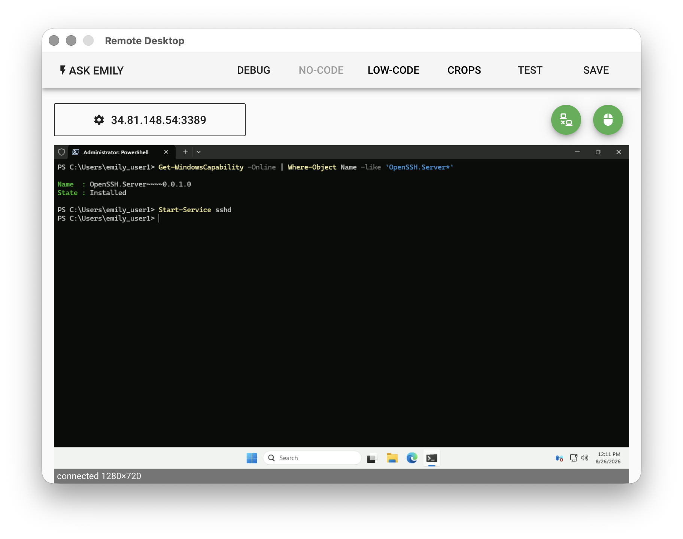Open a new terminal tab with plus
Image resolution: width=683 pixels, height=539 pixels.
[x=185, y=152]
